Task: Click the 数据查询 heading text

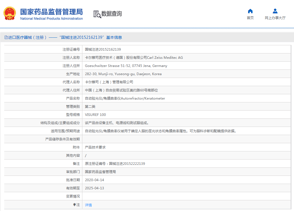Action: click(x=112, y=14)
